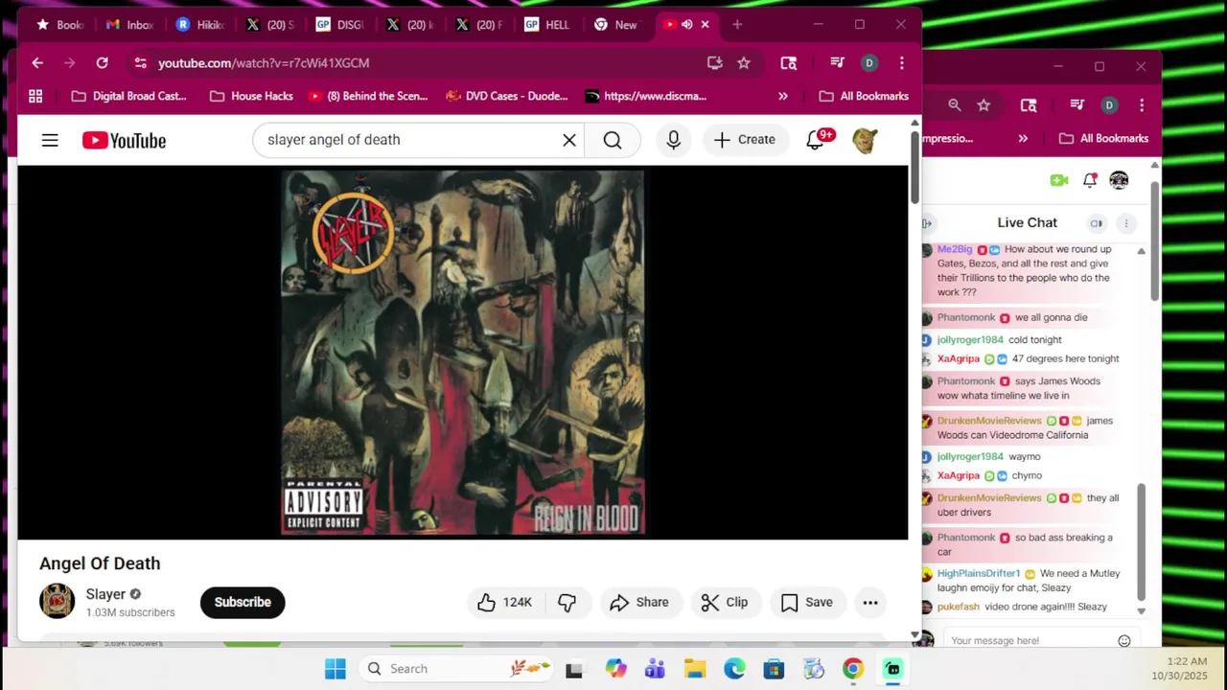Open Microsoft Edge from the taskbar

(x=734, y=669)
